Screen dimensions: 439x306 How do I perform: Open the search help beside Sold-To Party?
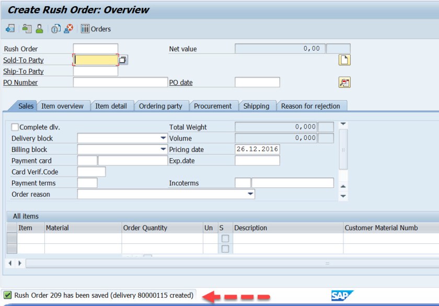point(123,60)
